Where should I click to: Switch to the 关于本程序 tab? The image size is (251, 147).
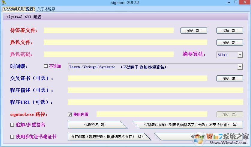[46, 9]
